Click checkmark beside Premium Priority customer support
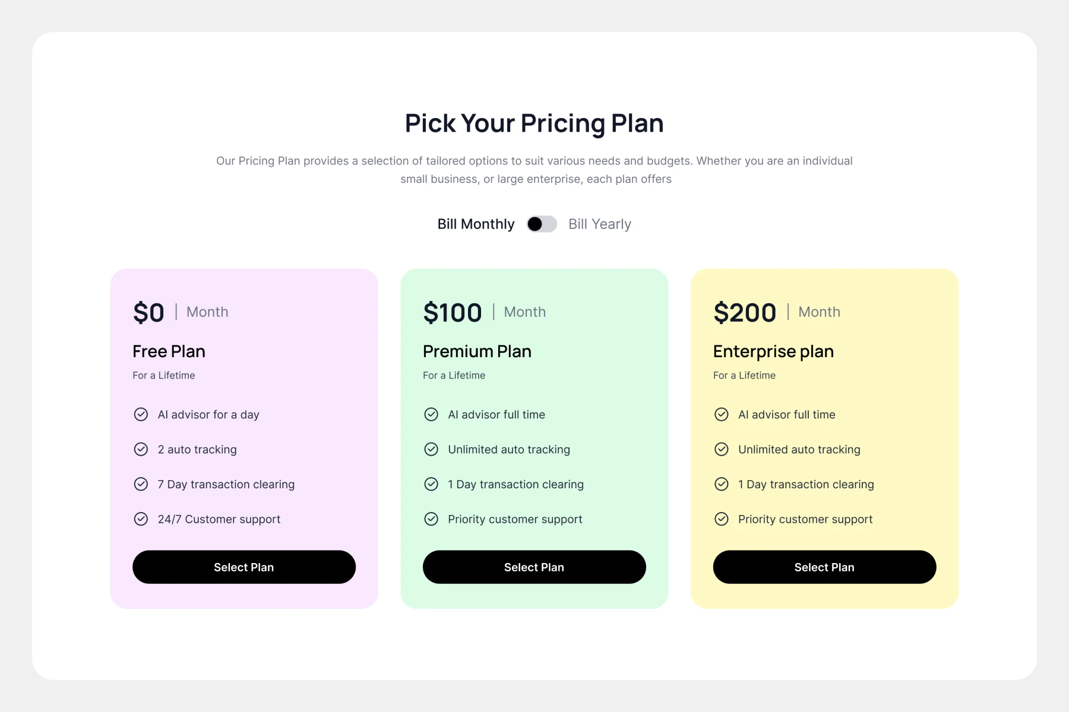Image resolution: width=1069 pixels, height=712 pixels. click(431, 519)
